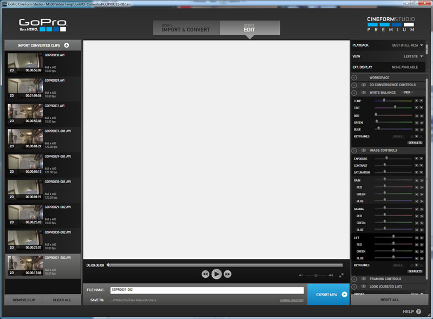Collapse the Look (Cube/3D LUT) section
Viewport: 433px width, 319px height.
click(355, 287)
